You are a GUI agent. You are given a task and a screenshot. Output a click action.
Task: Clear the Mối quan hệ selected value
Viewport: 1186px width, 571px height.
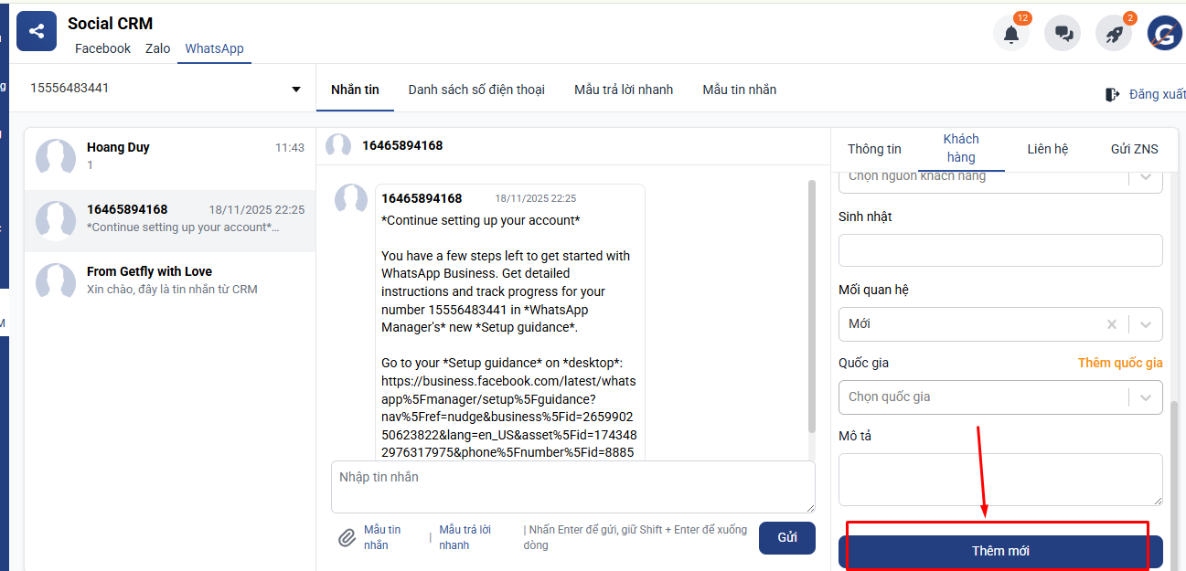coord(1111,324)
